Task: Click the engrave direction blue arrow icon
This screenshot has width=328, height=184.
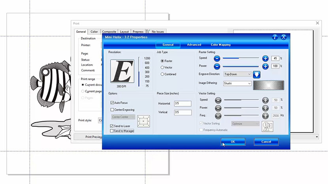Action: (256, 74)
